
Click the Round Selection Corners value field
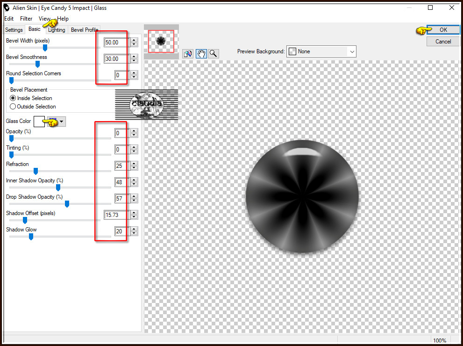point(122,75)
